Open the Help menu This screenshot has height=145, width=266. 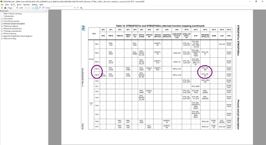pyautogui.click(x=41, y=5)
